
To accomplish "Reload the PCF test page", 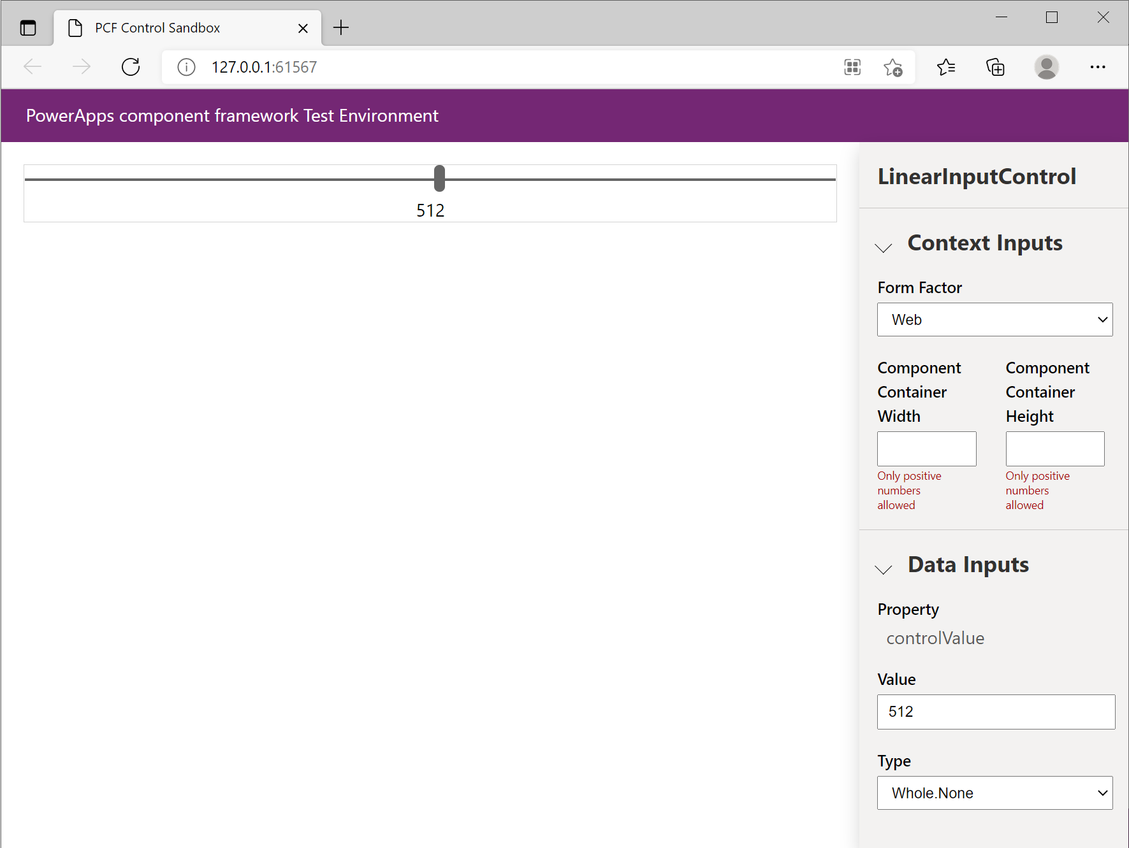I will pos(131,66).
